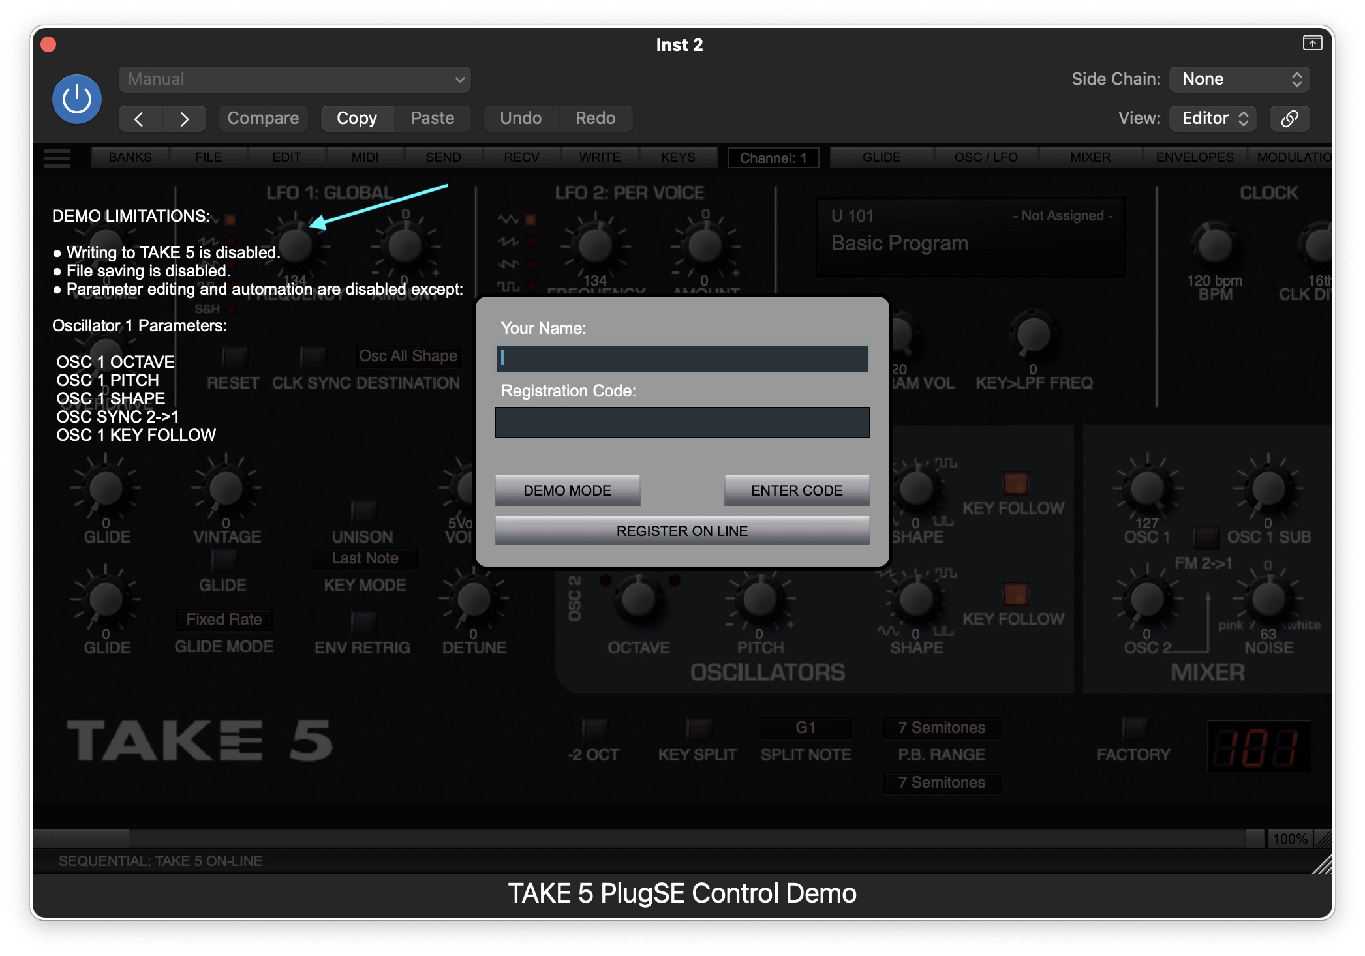Open the EDIT menu
The height and width of the screenshot is (956, 1365).
click(286, 158)
